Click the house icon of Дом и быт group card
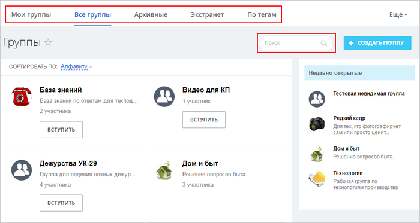 (x=164, y=170)
